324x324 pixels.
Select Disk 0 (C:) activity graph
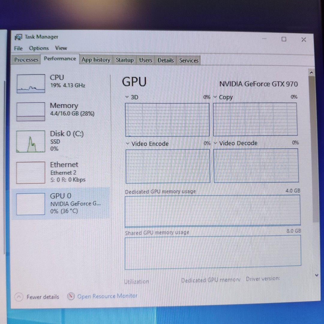click(x=30, y=141)
